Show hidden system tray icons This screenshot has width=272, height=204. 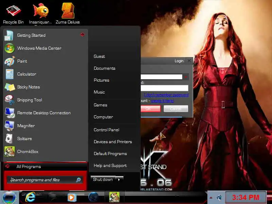point(211,198)
